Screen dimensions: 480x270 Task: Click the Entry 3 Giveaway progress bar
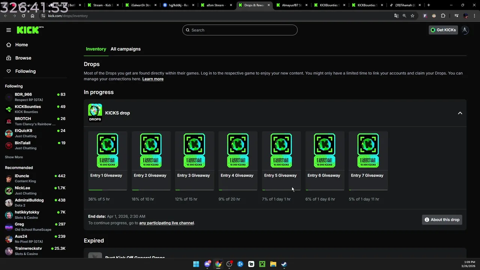[195, 190]
